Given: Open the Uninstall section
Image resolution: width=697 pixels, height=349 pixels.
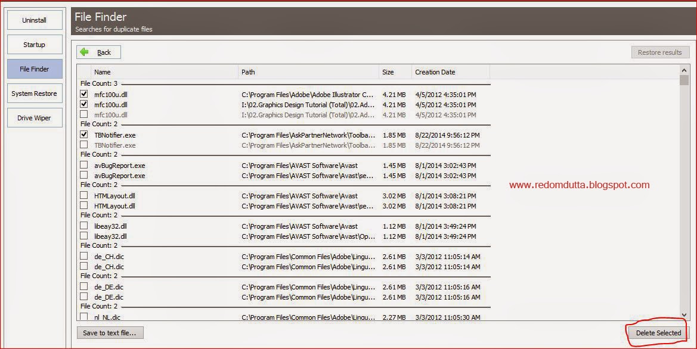Looking at the screenshot, I should [x=34, y=20].
